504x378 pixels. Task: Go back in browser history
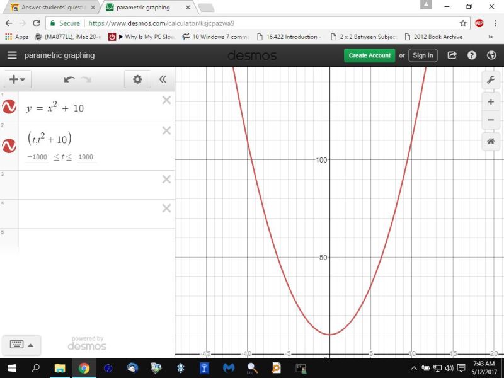pyautogui.click(x=9, y=23)
